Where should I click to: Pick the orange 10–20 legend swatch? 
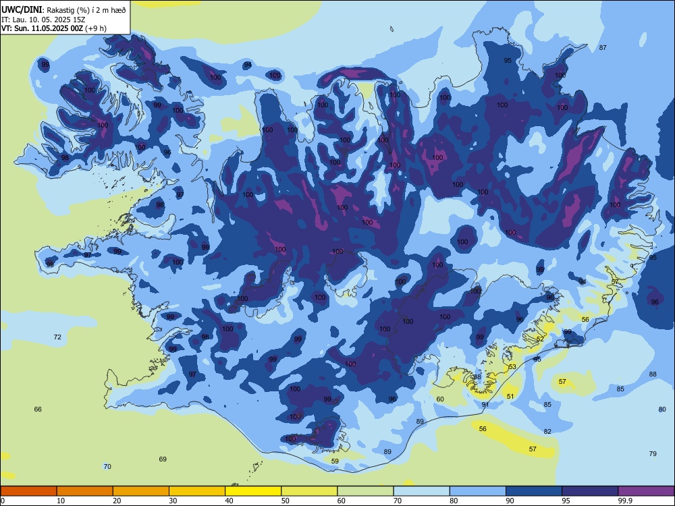coord(85,491)
